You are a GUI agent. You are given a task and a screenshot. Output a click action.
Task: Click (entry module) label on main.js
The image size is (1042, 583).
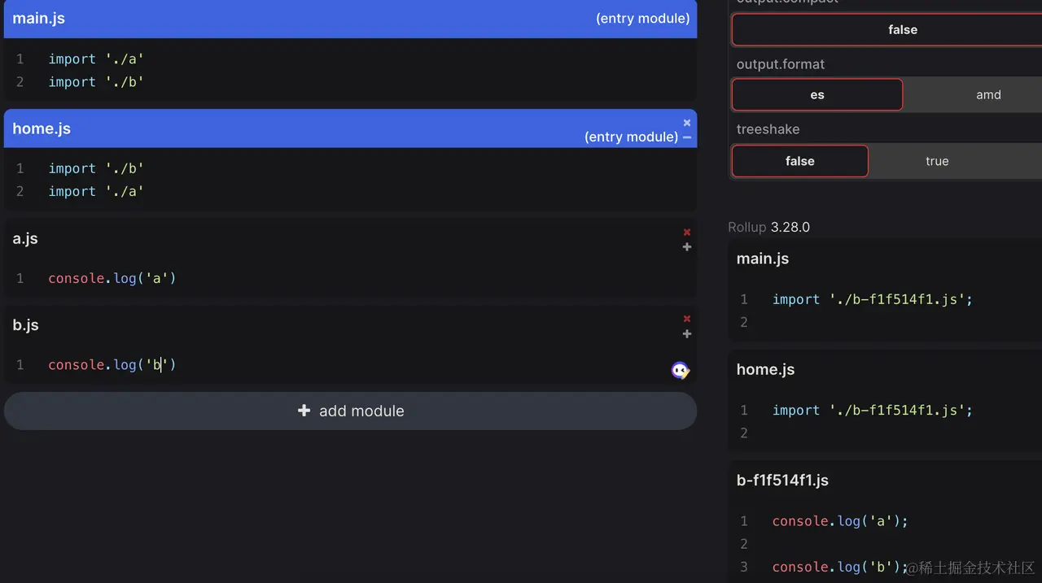click(643, 18)
